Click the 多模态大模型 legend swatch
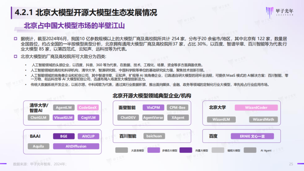Viewport: 304px width, 171px height. 154,150
